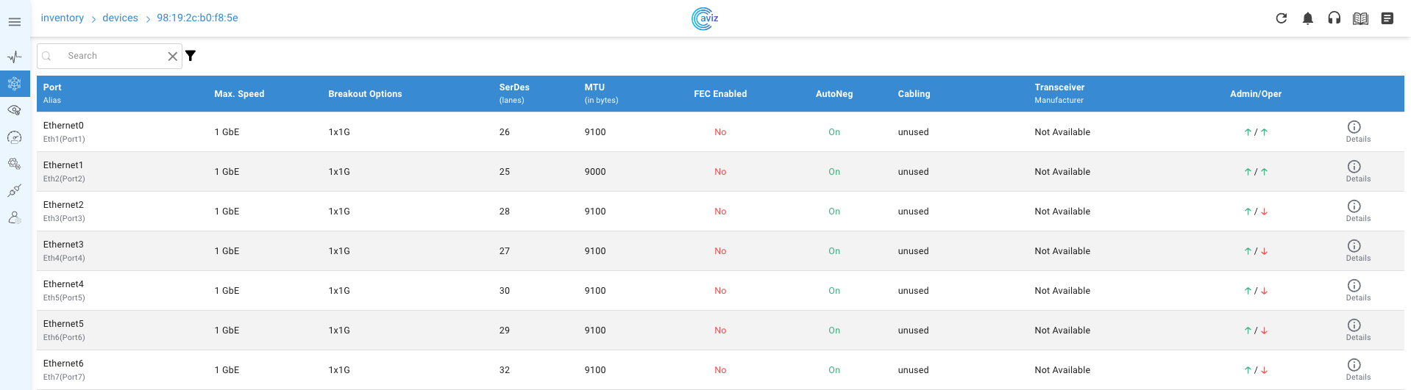
Task: Clear the search field with the X
Action: 172,57
